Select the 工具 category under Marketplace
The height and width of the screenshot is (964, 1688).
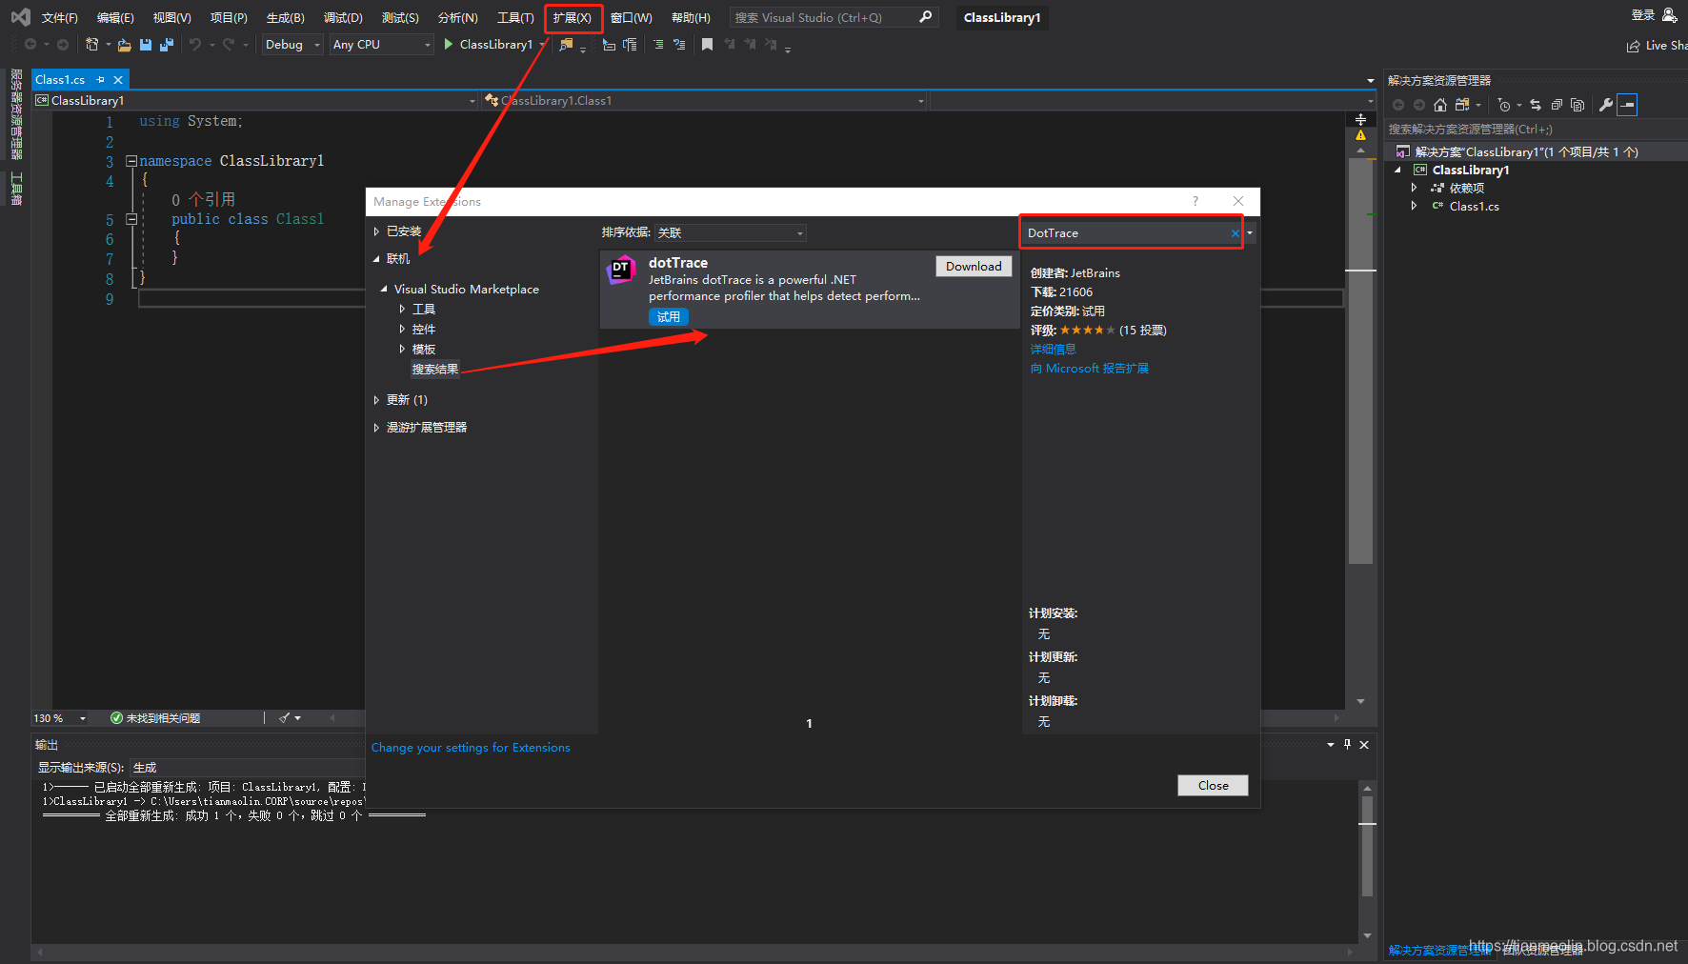point(424,310)
